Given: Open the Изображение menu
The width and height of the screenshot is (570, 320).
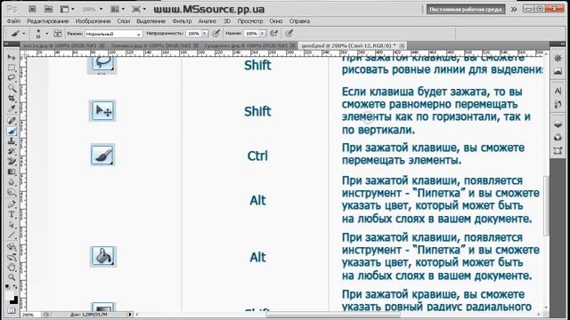Looking at the screenshot, I should pyautogui.click(x=93, y=21).
